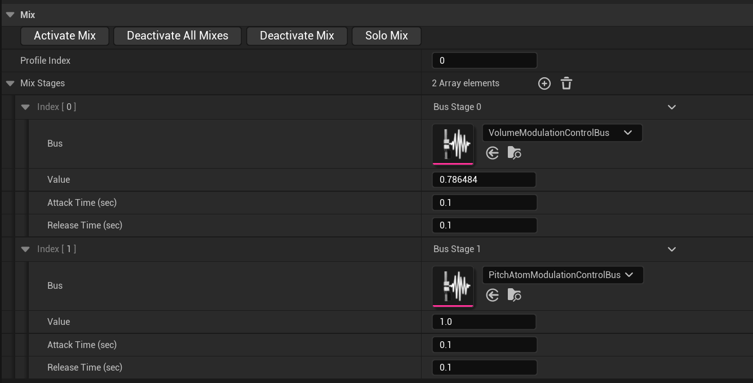Click the 0.786484 Value field
This screenshot has width=753, height=383.
484,180
